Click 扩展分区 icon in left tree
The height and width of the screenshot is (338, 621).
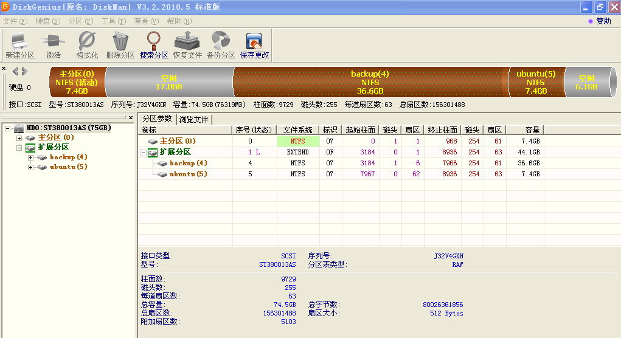pos(30,148)
